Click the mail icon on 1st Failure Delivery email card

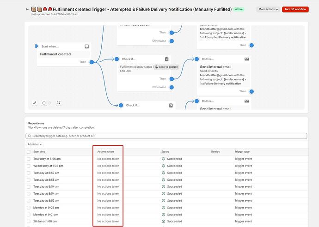pos(246,59)
